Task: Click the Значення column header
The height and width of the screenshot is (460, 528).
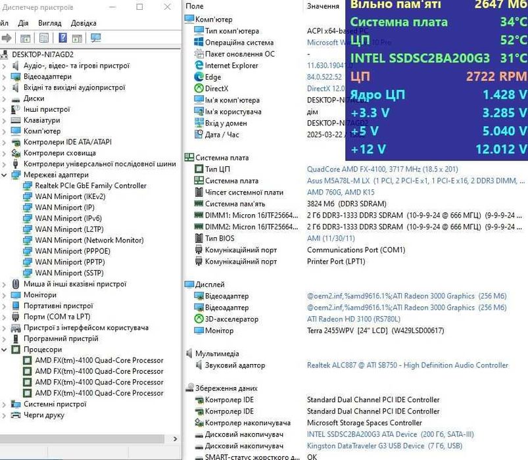Action: coord(323,6)
